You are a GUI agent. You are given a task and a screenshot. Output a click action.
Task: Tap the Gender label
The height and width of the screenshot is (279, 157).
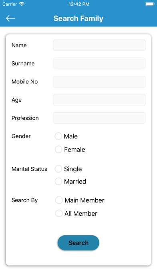pos(21,136)
